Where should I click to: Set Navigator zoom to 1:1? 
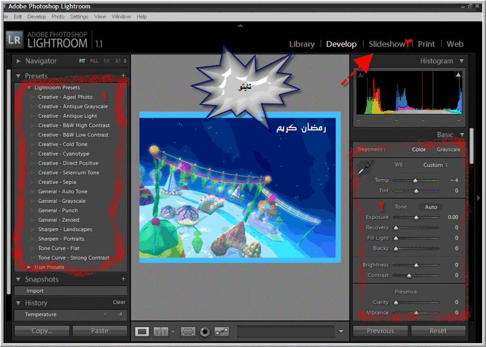[x=106, y=61]
